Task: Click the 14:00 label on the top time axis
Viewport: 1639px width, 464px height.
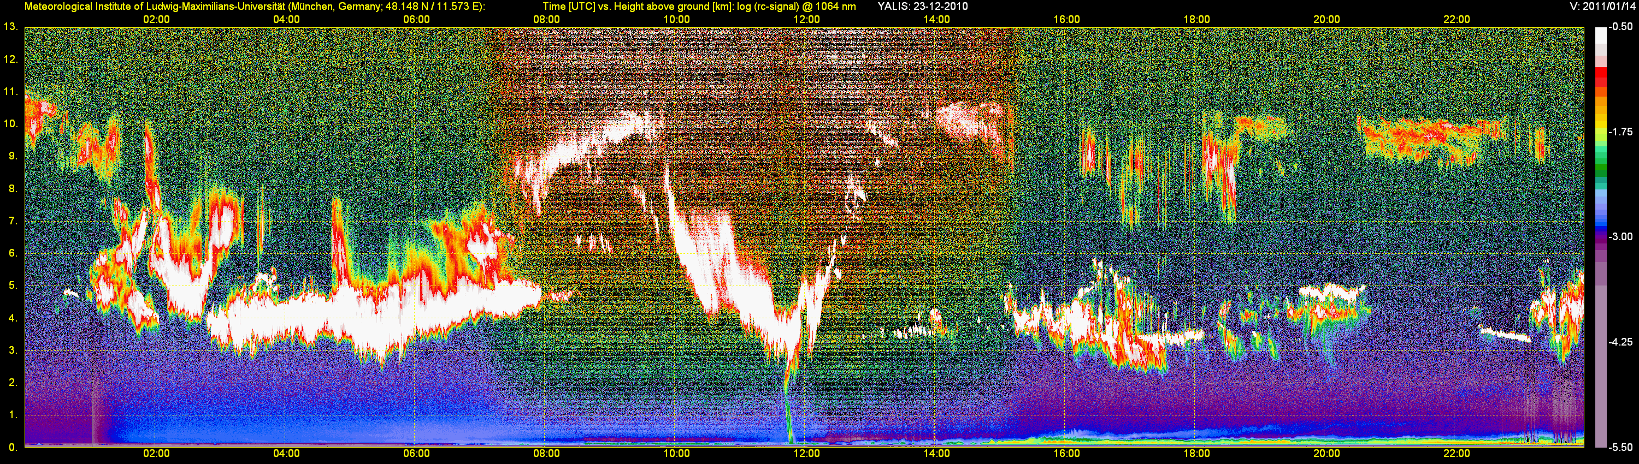Action: click(936, 19)
